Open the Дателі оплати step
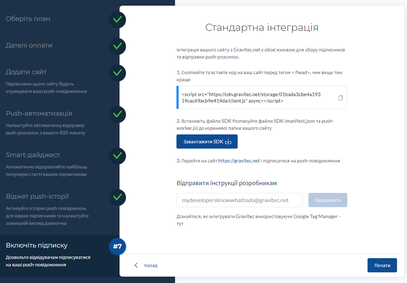 pyautogui.click(x=29, y=45)
